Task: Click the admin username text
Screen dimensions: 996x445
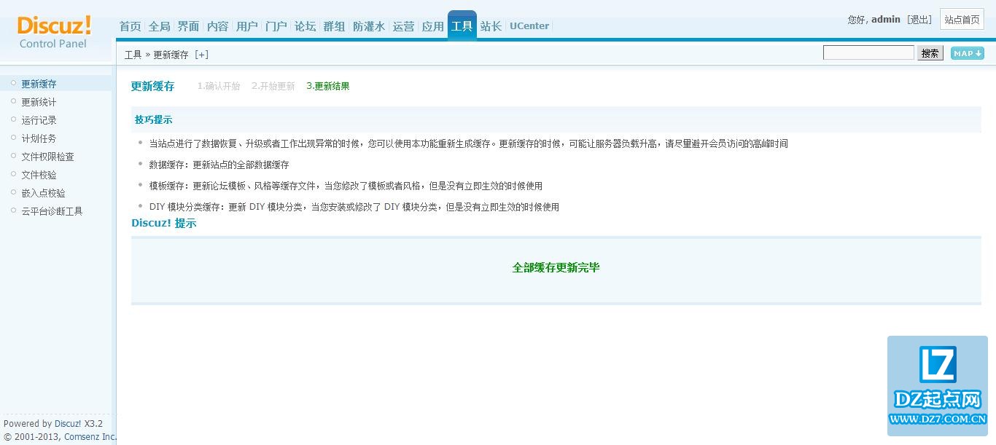Action: click(x=886, y=20)
